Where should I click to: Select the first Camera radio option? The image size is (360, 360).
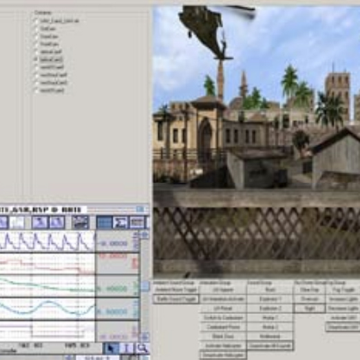[36, 21]
